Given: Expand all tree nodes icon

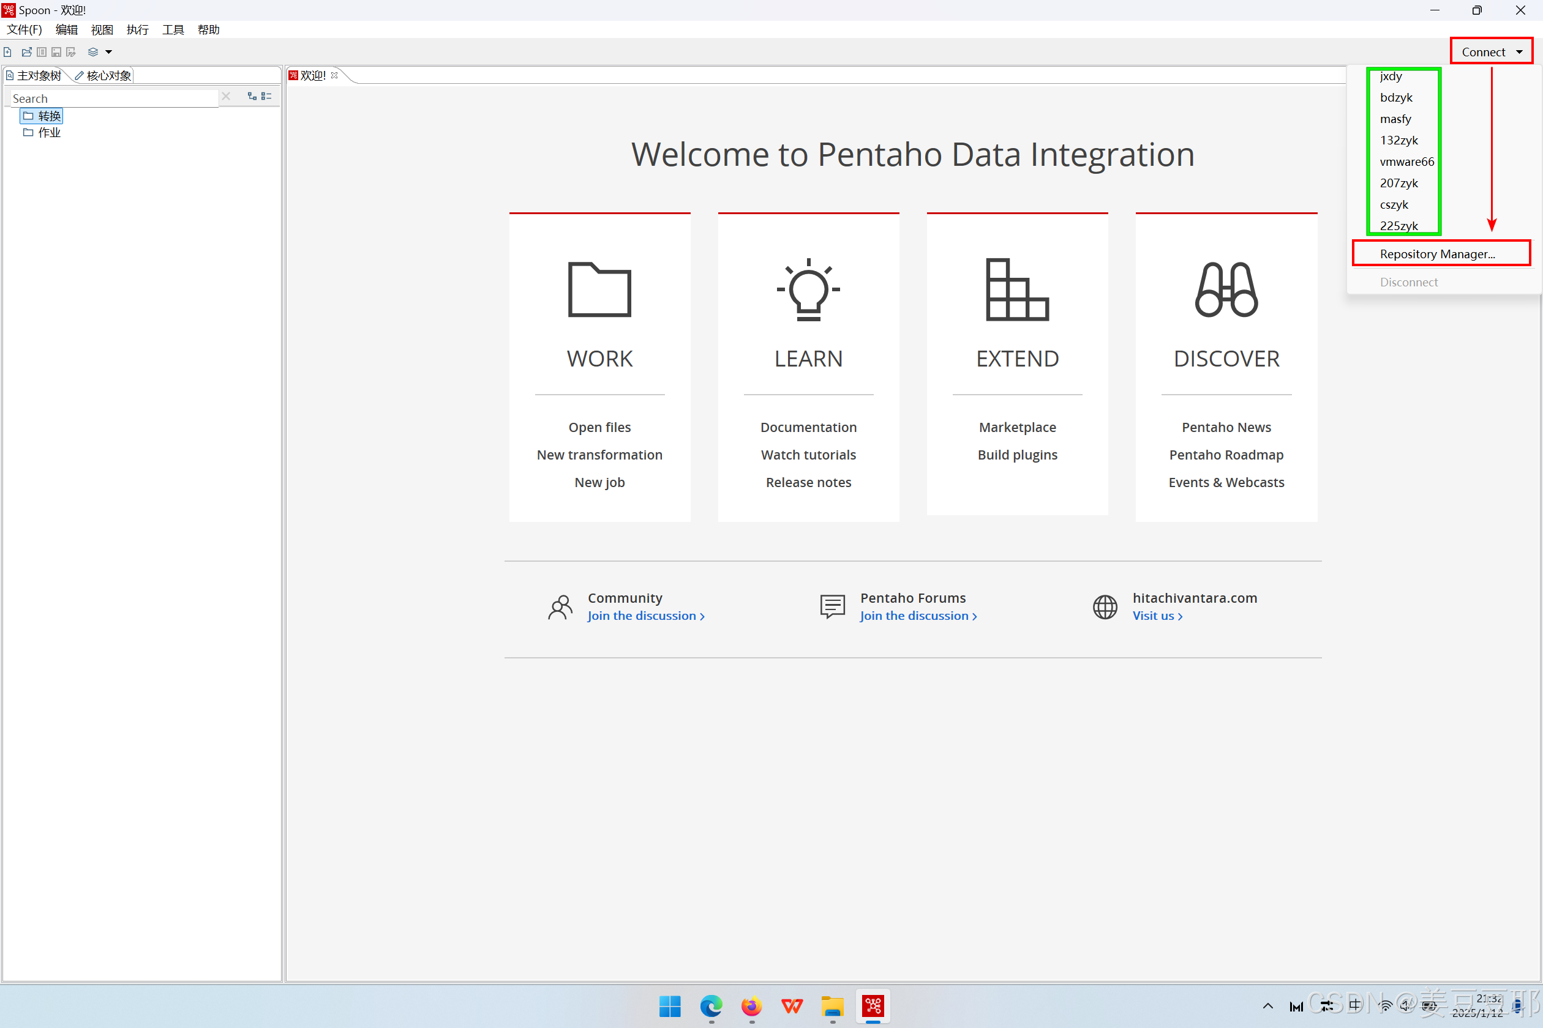Looking at the screenshot, I should point(252,97).
